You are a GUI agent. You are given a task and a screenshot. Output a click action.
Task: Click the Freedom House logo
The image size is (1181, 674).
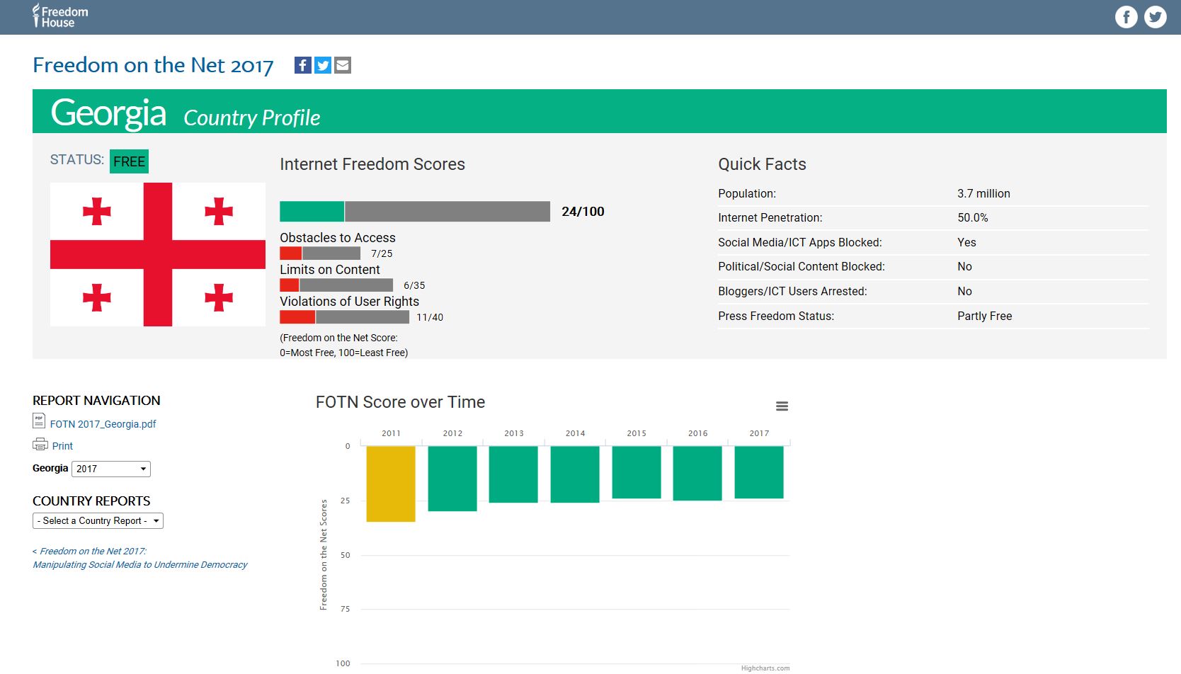[x=60, y=16]
